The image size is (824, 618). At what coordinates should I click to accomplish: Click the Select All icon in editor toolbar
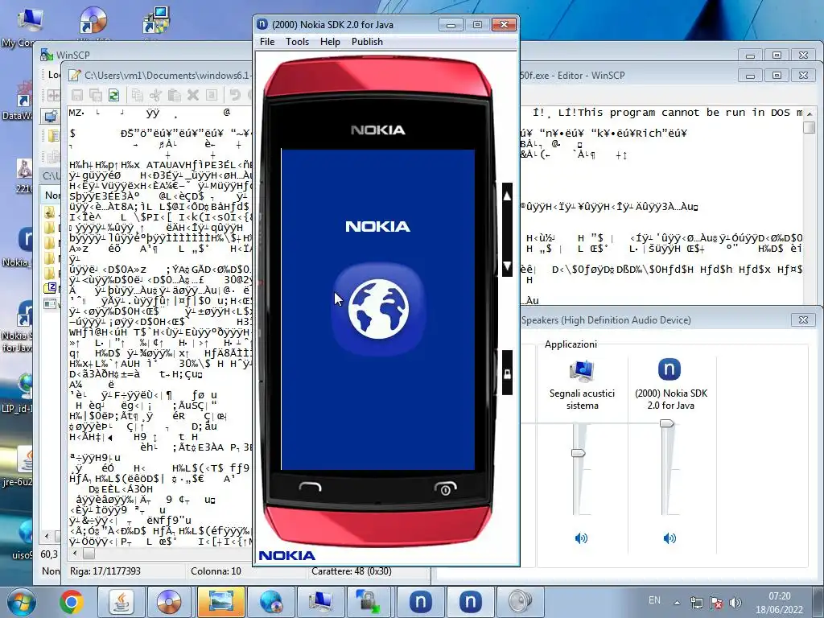(x=212, y=95)
